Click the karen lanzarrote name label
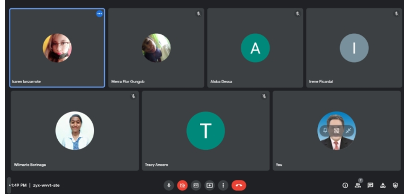The width and height of the screenshot is (404, 194). click(26, 82)
